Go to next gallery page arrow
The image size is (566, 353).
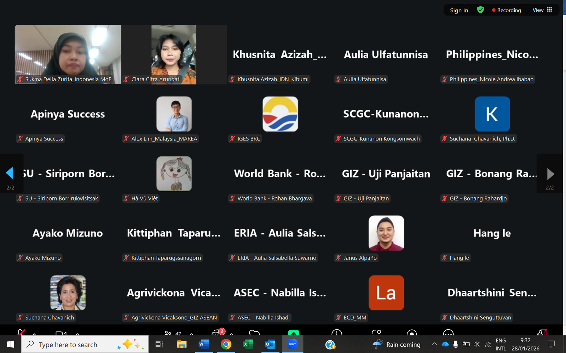pyautogui.click(x=550, y=173)
